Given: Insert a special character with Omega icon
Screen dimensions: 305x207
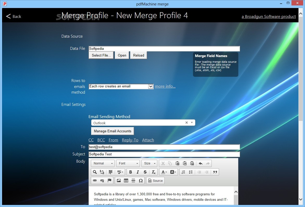Looking at the screenshot, I should pos(141,181).
